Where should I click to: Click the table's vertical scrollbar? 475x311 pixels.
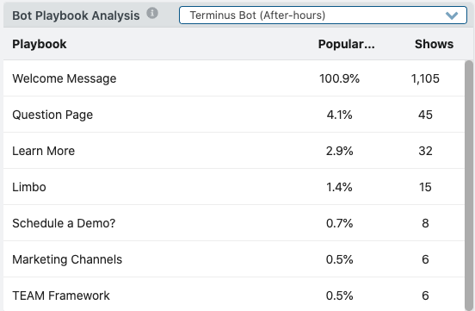(469, 185)
